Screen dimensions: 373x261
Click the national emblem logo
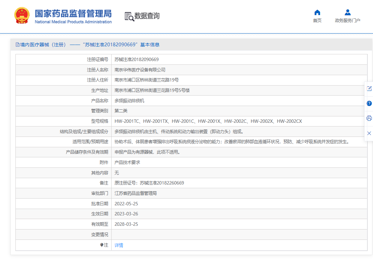[22, 15]
